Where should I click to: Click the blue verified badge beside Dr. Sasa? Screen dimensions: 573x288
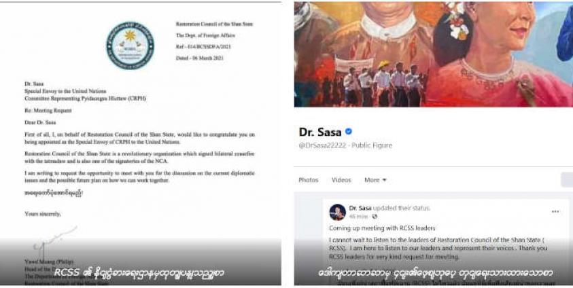point(349,131)
